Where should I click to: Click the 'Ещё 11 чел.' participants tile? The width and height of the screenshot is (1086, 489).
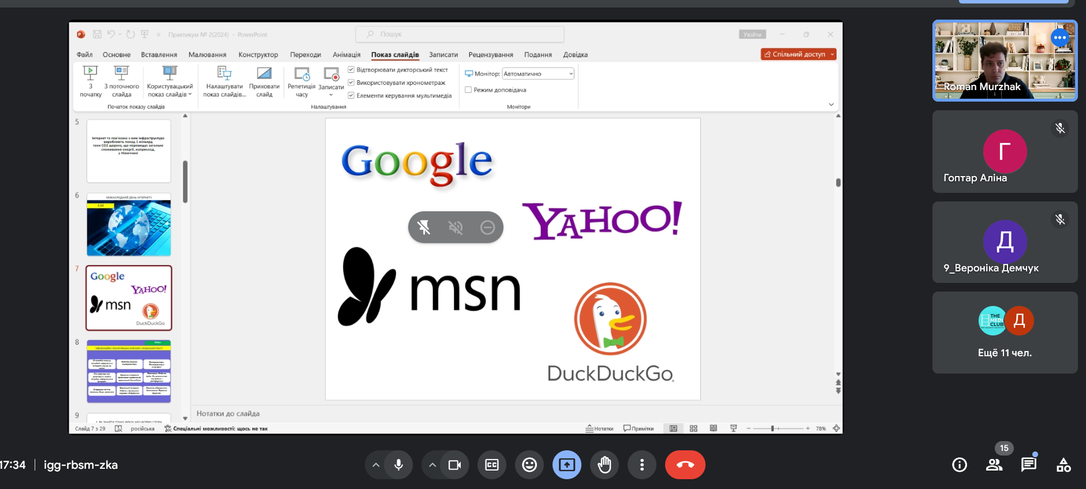click(x=1005, y=333)
